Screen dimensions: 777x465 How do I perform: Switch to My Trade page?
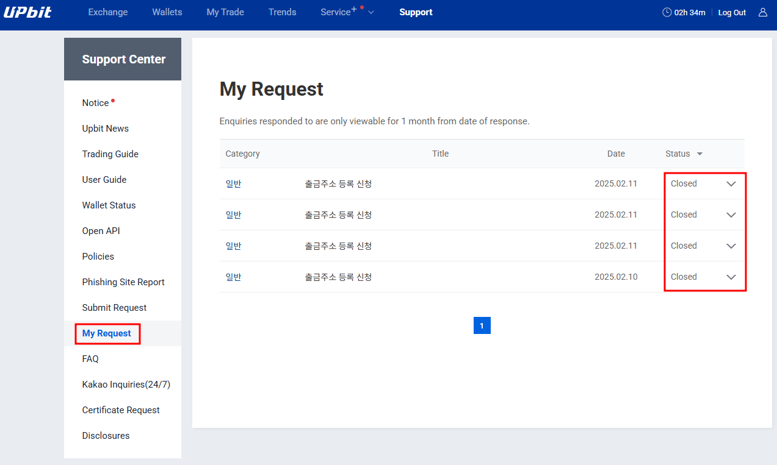click(x=225, y=12)
